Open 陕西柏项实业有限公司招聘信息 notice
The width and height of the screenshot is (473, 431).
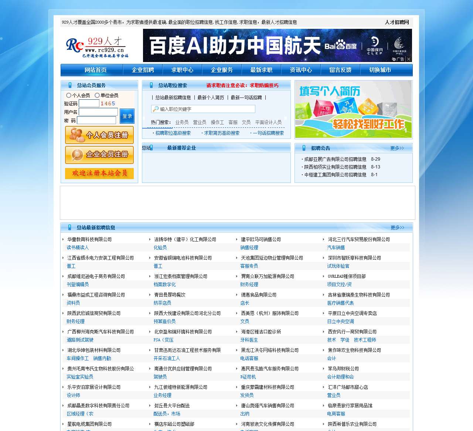335,167
